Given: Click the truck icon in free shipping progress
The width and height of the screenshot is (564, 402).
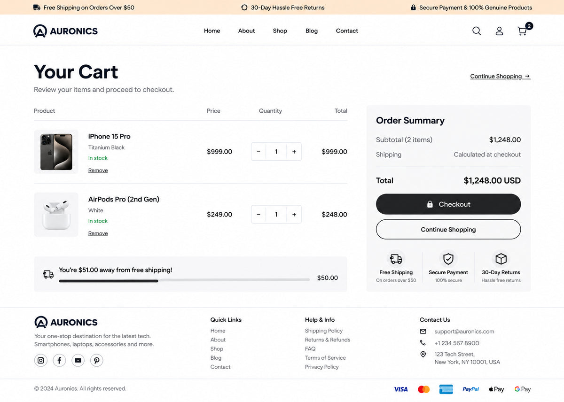Looking at the screenshot, I should pyautogui.click(x=48, y=274).
